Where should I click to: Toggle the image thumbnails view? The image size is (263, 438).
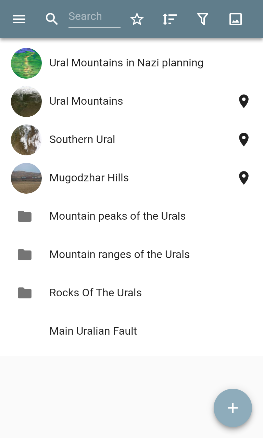pyautogui.click(x=236, y=19)
